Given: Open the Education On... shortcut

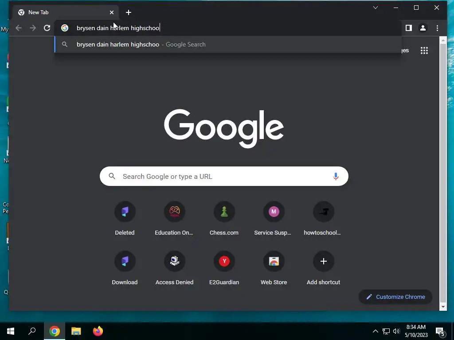Looking at the screenshot, I should pos(174,219).
